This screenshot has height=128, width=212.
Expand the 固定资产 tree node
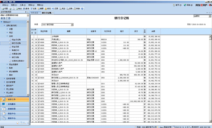pos(4,86)
